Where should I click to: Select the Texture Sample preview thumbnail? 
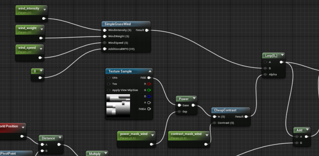(118, 106)
